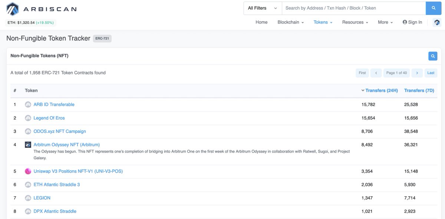Jump to Last page
The image size is (445, 219).
click(x=431, y=73)
